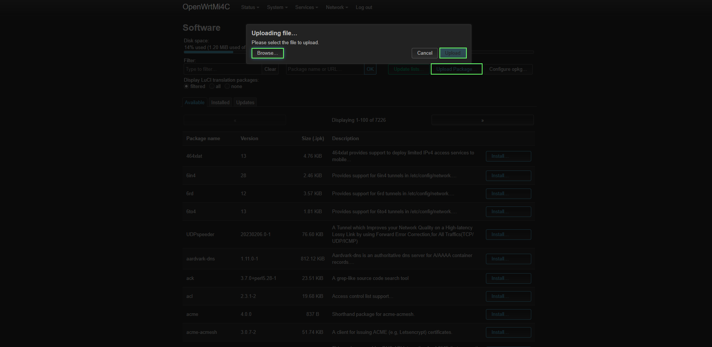
Task: Select the none translation radio option
Action: (227, 87)
